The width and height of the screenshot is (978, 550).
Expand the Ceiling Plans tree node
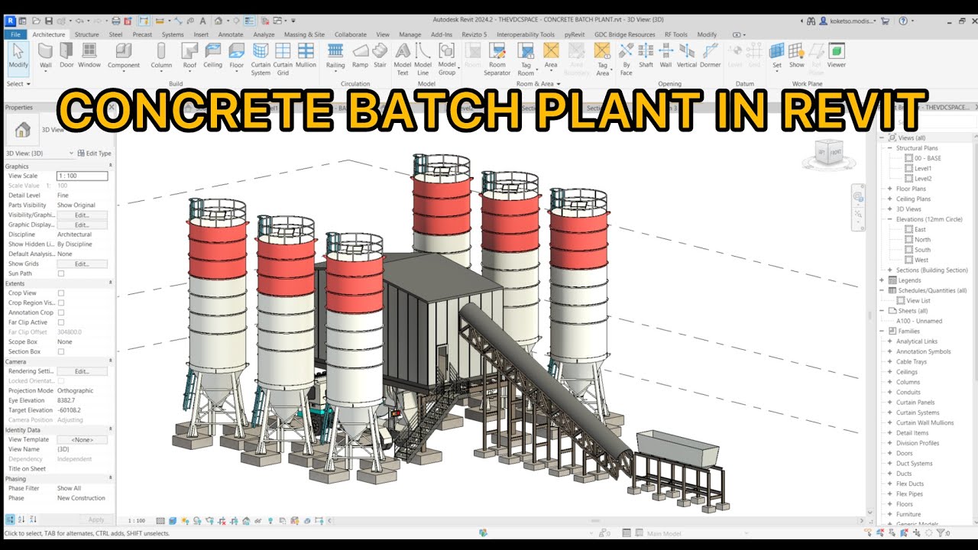889,199
